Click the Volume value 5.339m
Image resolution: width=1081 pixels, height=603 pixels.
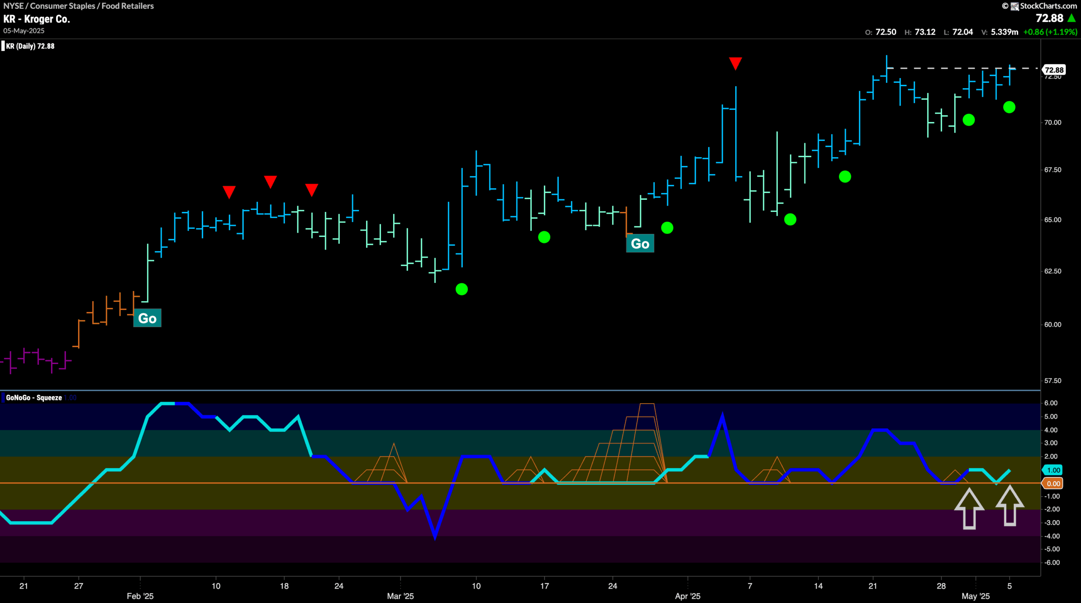(x=1004, y=32)
